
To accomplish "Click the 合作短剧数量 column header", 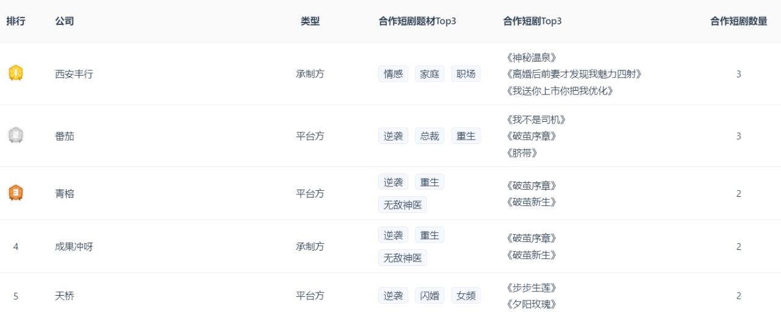I will [x=738, y=21].
